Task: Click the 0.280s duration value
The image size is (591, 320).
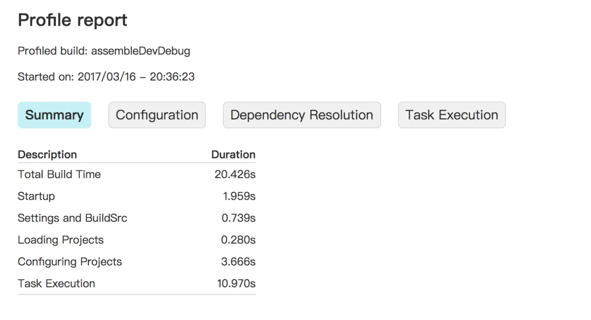Action: click(x=238, y=240)
